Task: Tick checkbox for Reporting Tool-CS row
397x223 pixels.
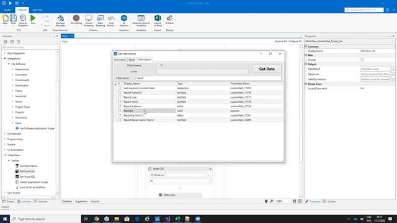Action: [120, 115]
